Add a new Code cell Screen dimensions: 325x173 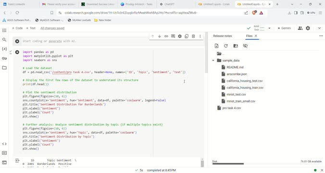pos(17,28)
